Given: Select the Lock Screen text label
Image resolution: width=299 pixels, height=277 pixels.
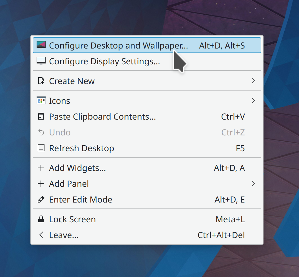Looking at the screenshot, I should point(72,219).
